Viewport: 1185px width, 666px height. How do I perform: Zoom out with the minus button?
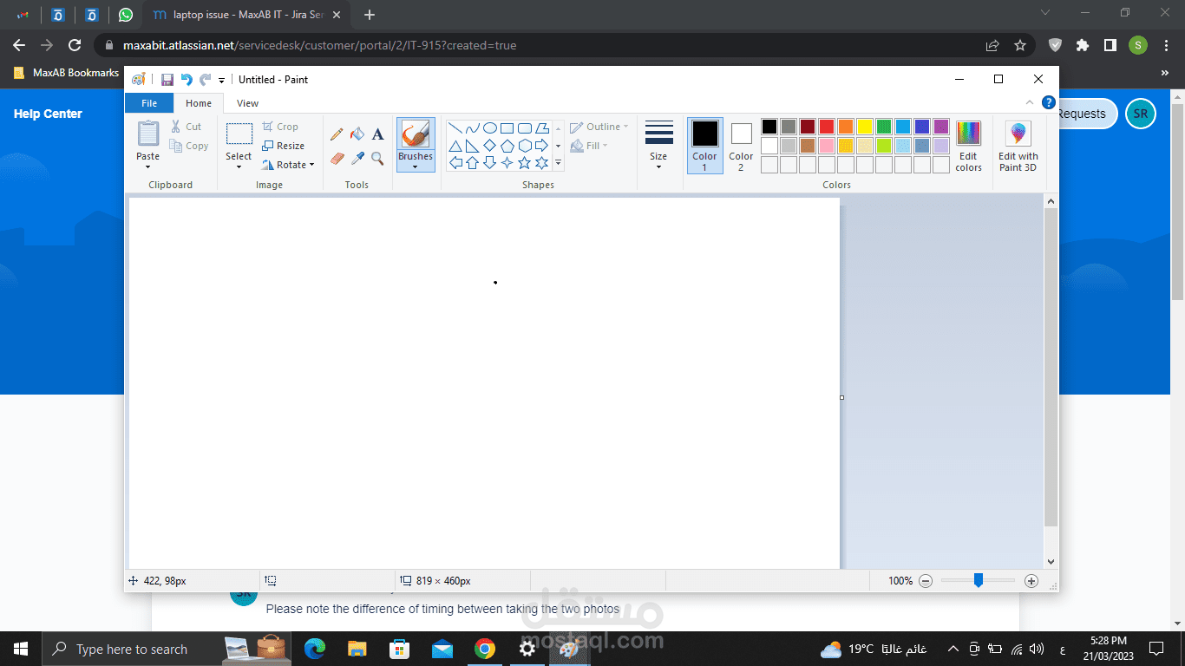pyautogui.click(x=926, y=581)
